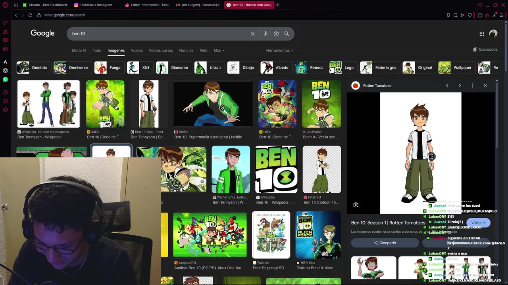The width and height of the screenshot is (508, 285).
Task: Open the extensions cube icon
Action: click(480, 15)
